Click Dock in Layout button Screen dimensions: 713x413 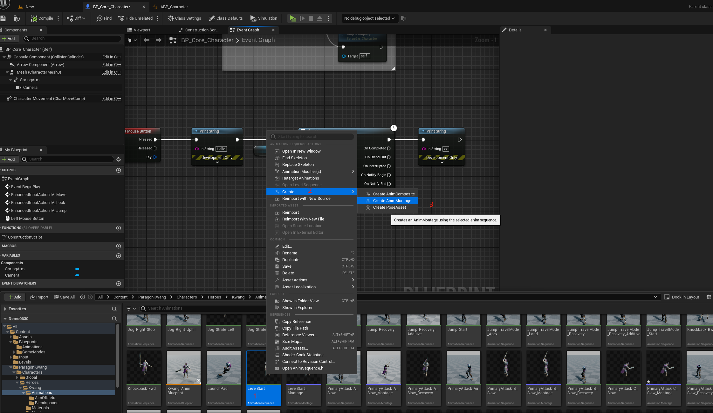pyautogui.click(x=682, y=297)
